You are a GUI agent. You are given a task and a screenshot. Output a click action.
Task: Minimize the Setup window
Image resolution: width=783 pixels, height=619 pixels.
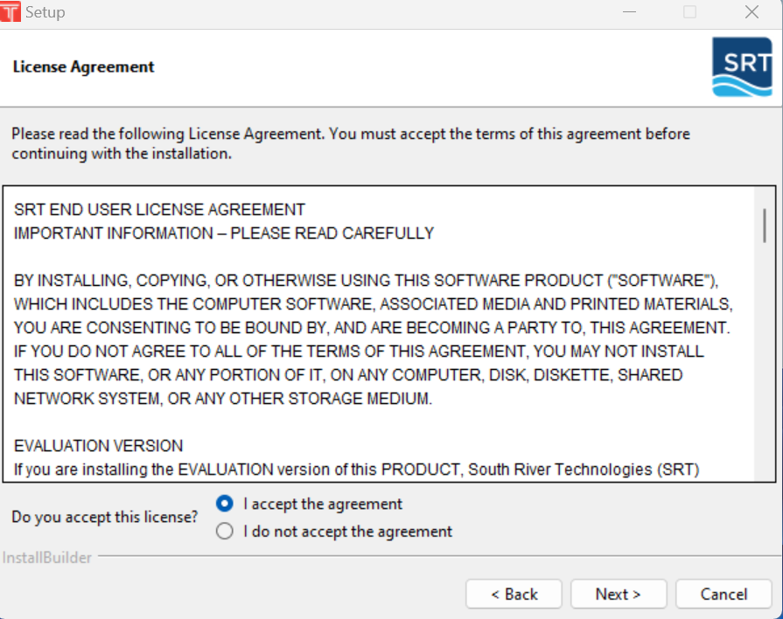click(x=630, y=12)
